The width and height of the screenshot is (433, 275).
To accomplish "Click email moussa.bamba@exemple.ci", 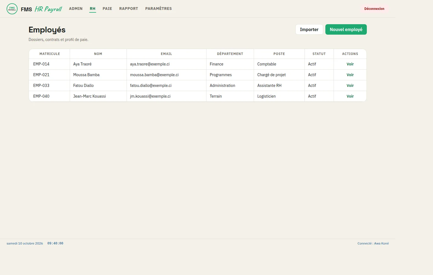I will click(x=154, y=75).
